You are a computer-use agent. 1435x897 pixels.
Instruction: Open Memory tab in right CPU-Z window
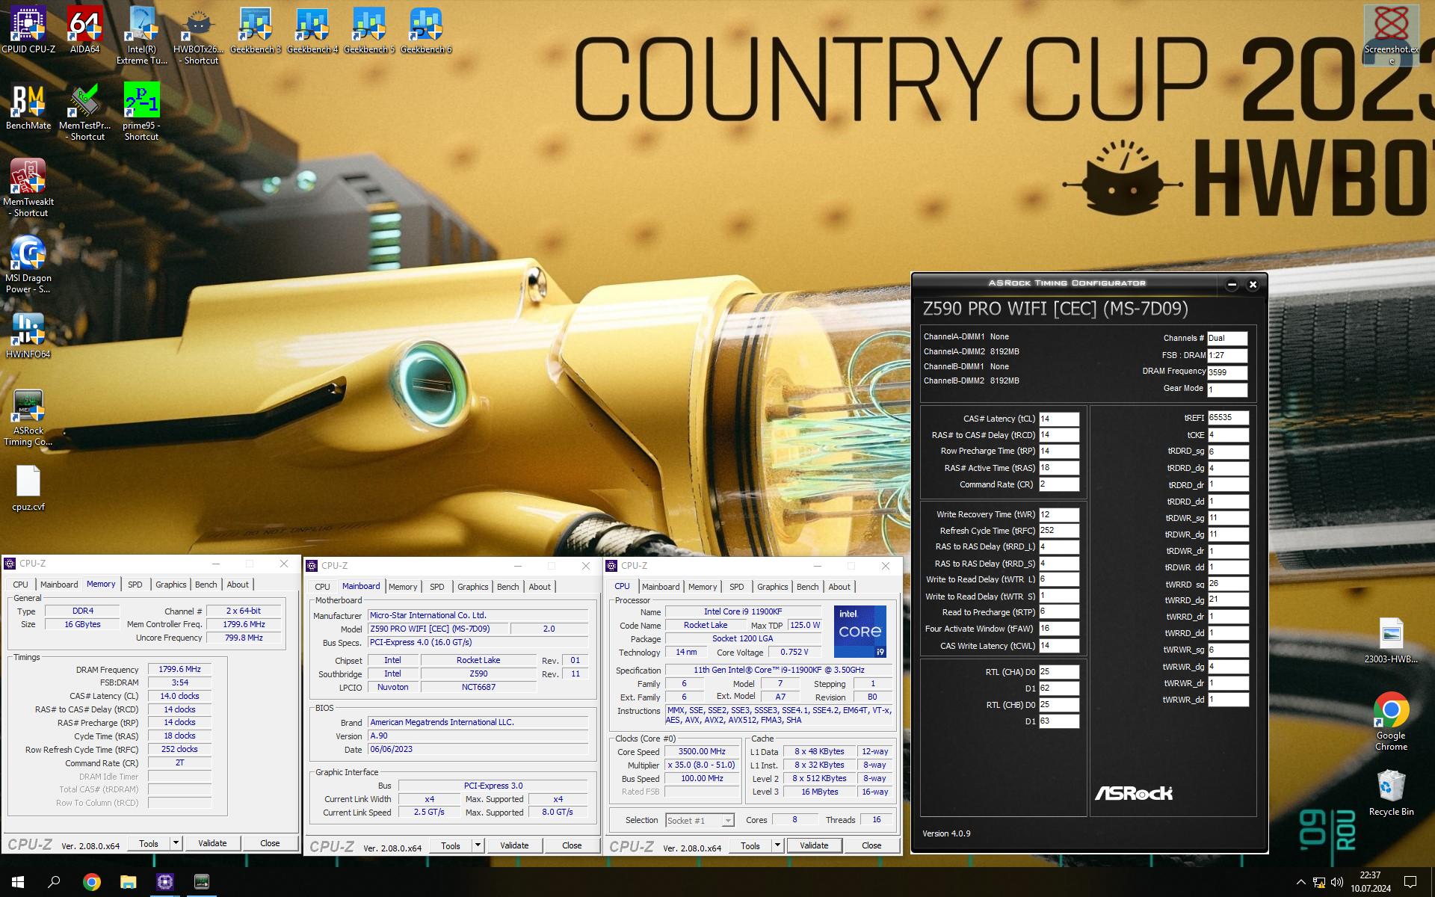702,587
